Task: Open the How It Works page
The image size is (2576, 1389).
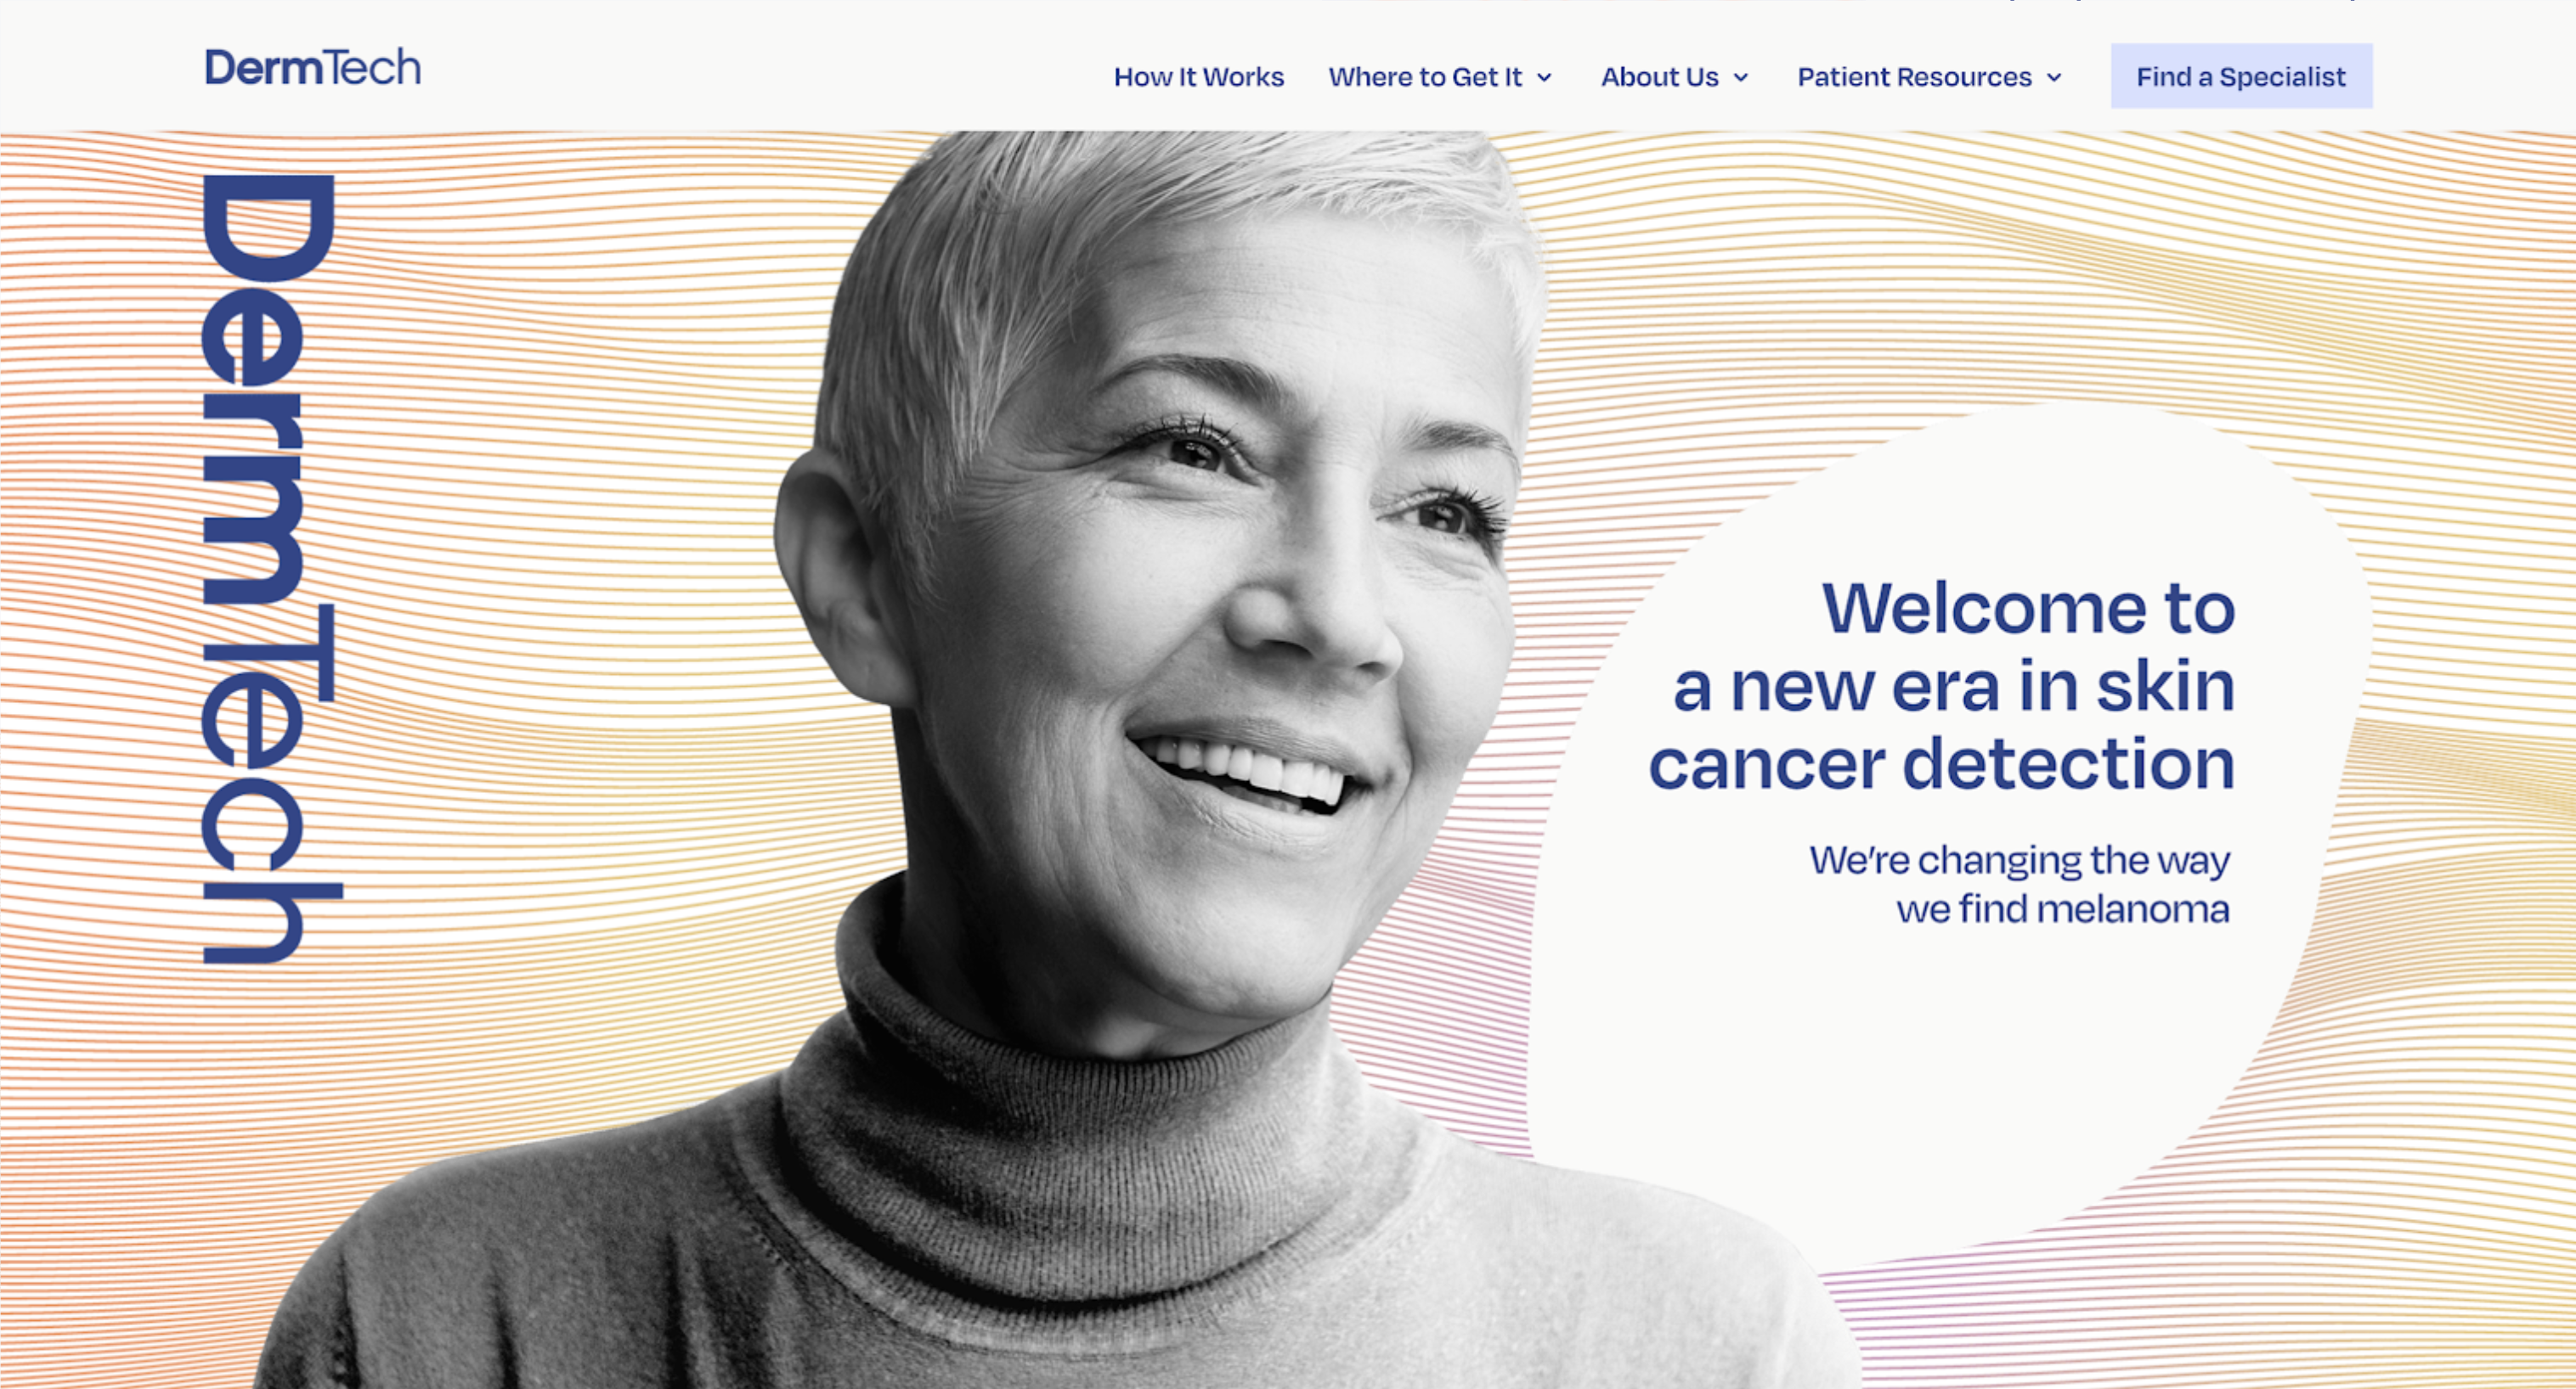Action: (1198, 77)
